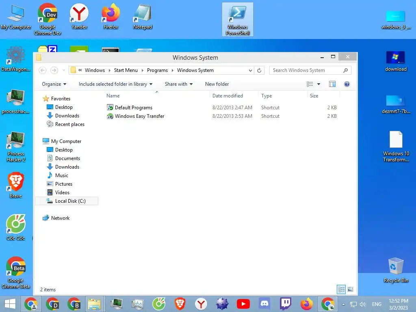Open DataWagon desktop shortcut
This screenshot has width=416, height=312.
click(x=16, y=59)
